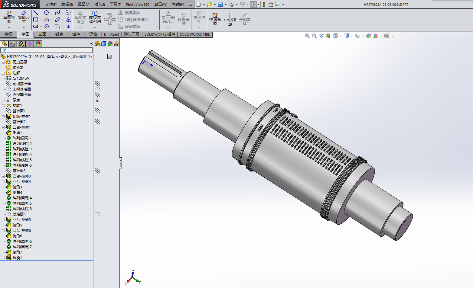Expand the 历史记录 tree node
This screenshot has width=473, height=288.
(x=3, y=62)
